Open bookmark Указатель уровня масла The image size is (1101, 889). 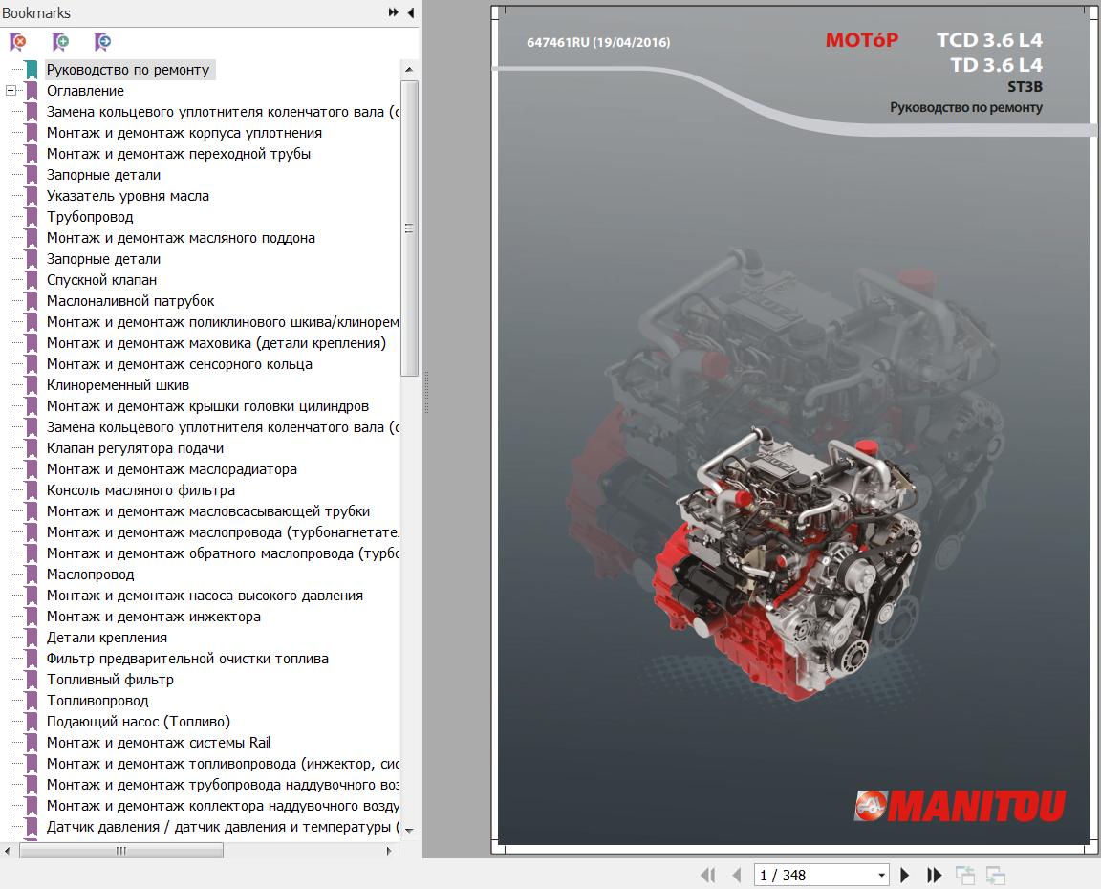pyautogui.click(x=128, y=196)
